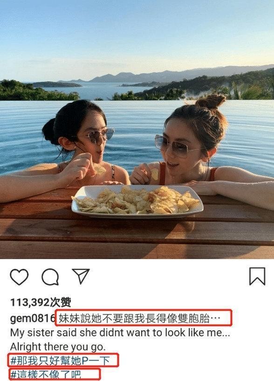
Task: Tap the 次赞 likes label text
Action: 61,302
